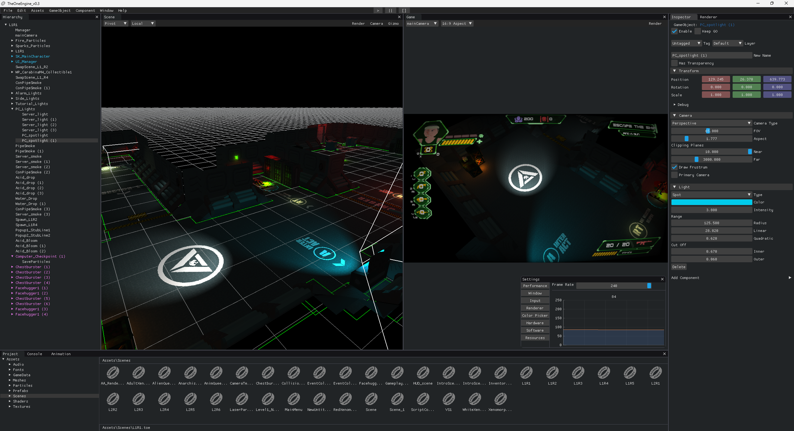The image size is (794, 431).
Task: Switch to the Console tab
Action: pos(34,354)
